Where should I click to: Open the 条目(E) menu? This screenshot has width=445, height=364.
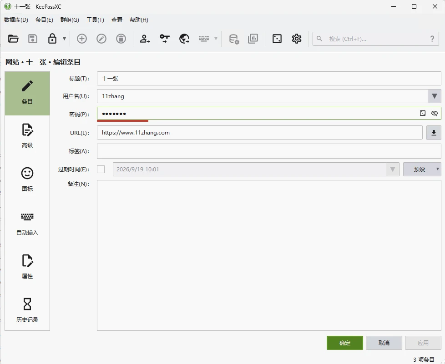click(44, 20)
